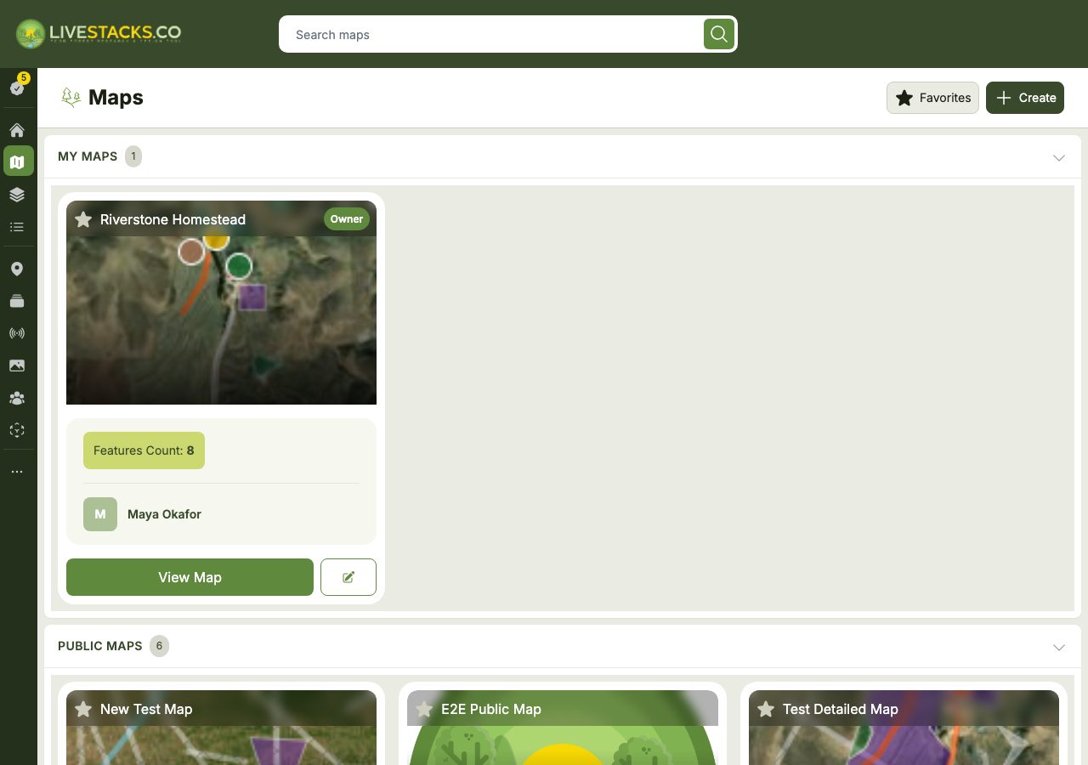1088x765 pixels.
Task: Open the storage stack sidebar icon
Action: tap(17, 301)
